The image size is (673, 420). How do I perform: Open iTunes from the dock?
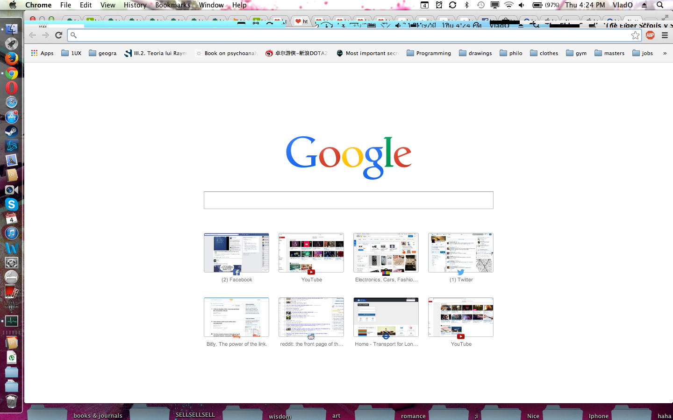coord(11,233)
